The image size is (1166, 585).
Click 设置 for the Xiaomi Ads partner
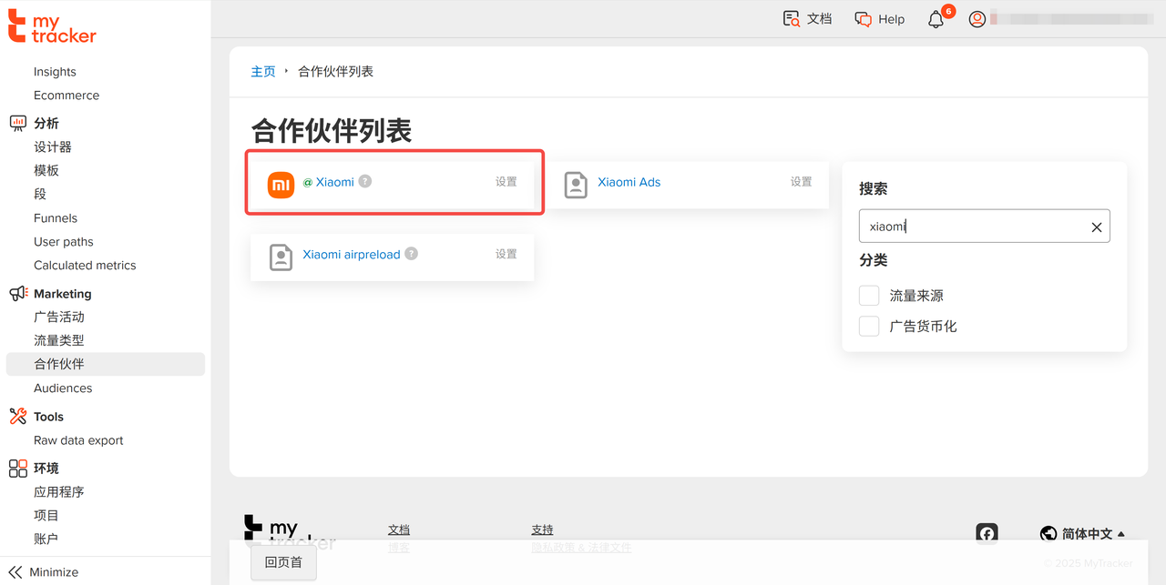[x=801, y=182]
